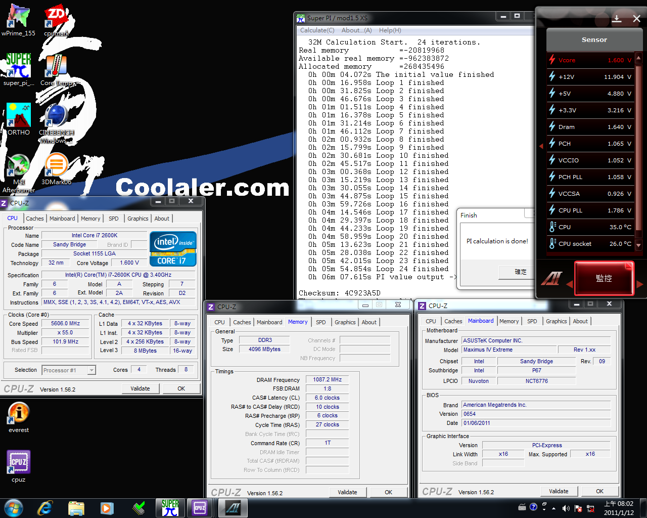Switch to CPU-Z taskbar button
The height and width of the screenshot is (518, 647).
[x=200, y=508]
